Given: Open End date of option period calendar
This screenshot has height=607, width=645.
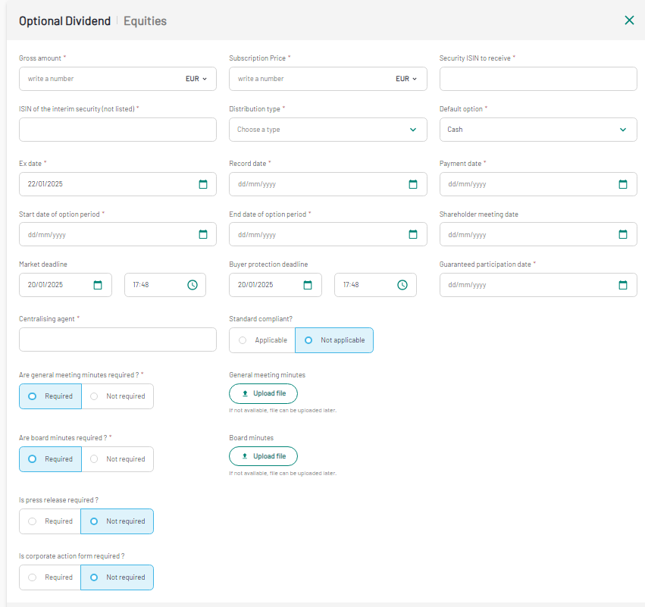Looking at the screenshot, I should pos(413,234).
